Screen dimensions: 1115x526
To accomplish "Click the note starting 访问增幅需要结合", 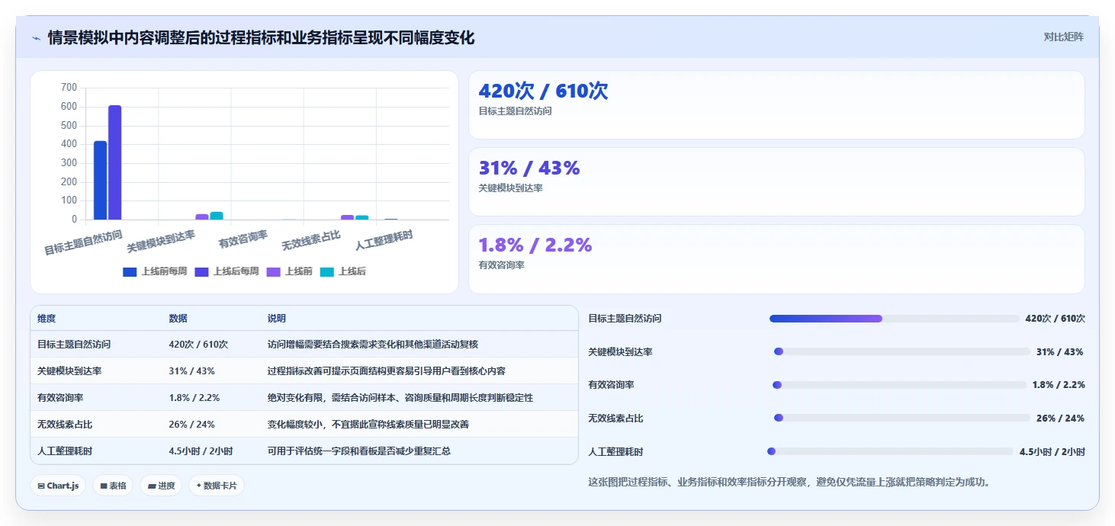I will [373, 345].
